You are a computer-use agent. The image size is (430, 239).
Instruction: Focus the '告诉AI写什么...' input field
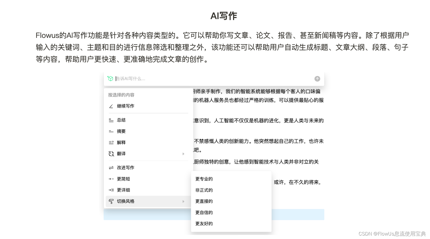coord(214,79)
